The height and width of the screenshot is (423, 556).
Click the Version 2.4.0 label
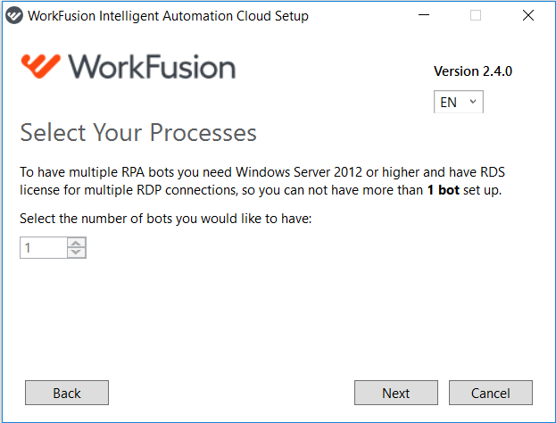[x=473, y=71]
